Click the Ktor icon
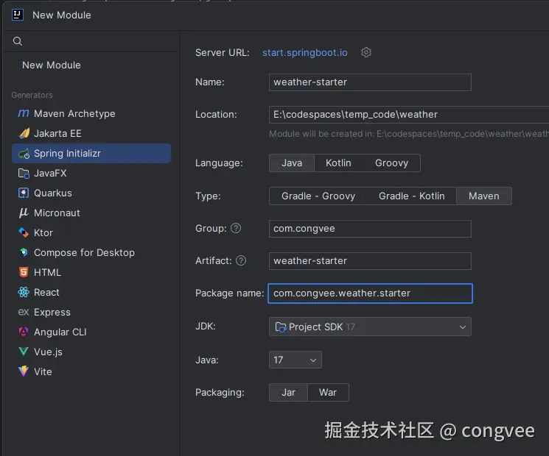 [x=24, y=232]
